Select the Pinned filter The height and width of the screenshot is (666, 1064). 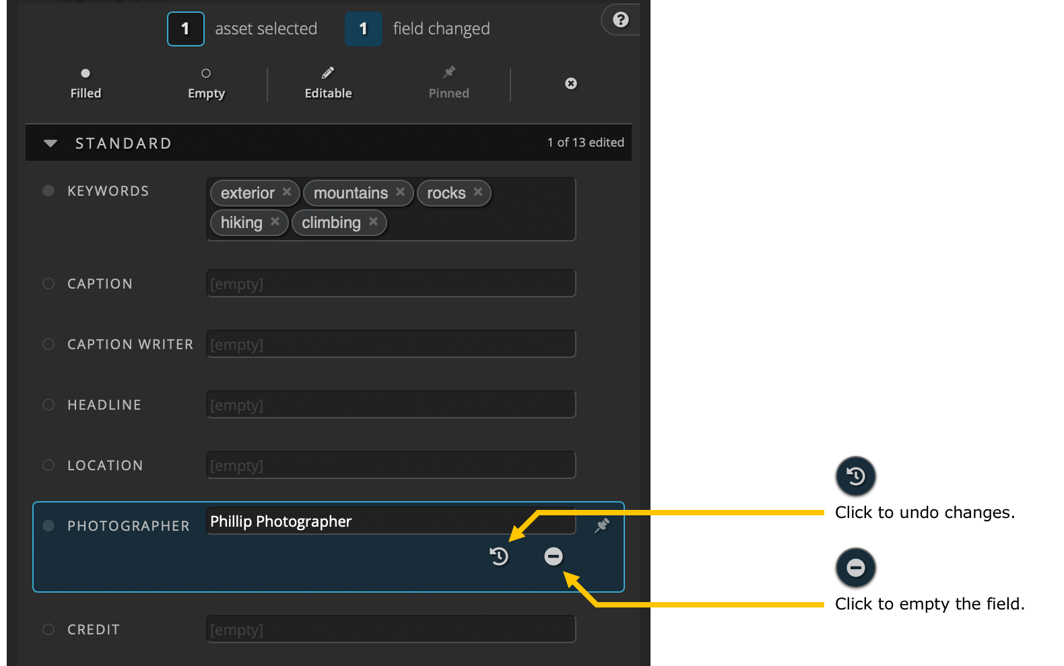click(448, 83)
